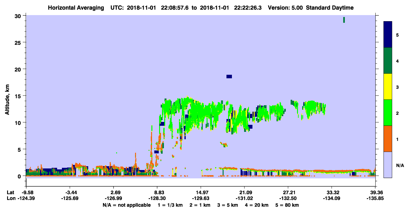Screen dimensions: 417x214
Task: Click the y-axis tick label 10
Action: coord(19,123)
